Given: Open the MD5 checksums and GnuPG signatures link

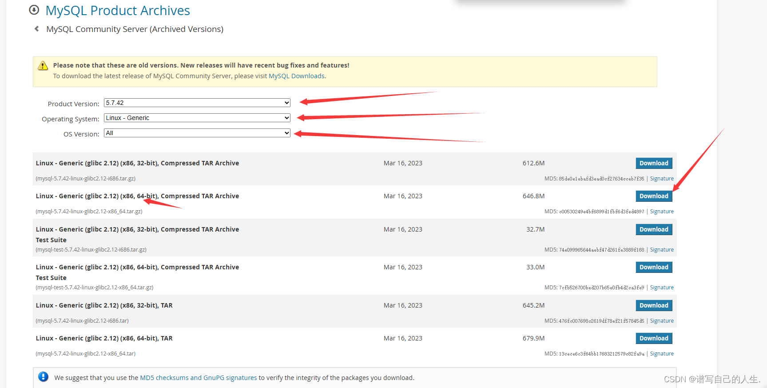Looking at the screenshot, I should pyautogui.click(x=199, y=378).
